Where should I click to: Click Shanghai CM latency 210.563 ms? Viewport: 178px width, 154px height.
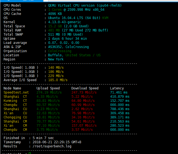(120, 121)
